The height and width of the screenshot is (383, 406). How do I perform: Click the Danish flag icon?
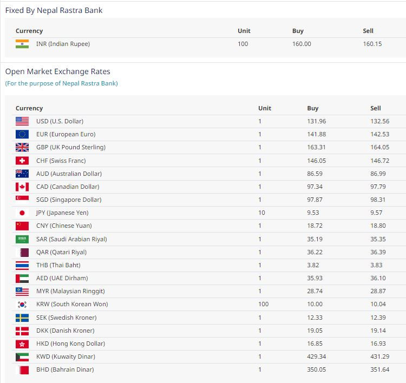(22, 331)
